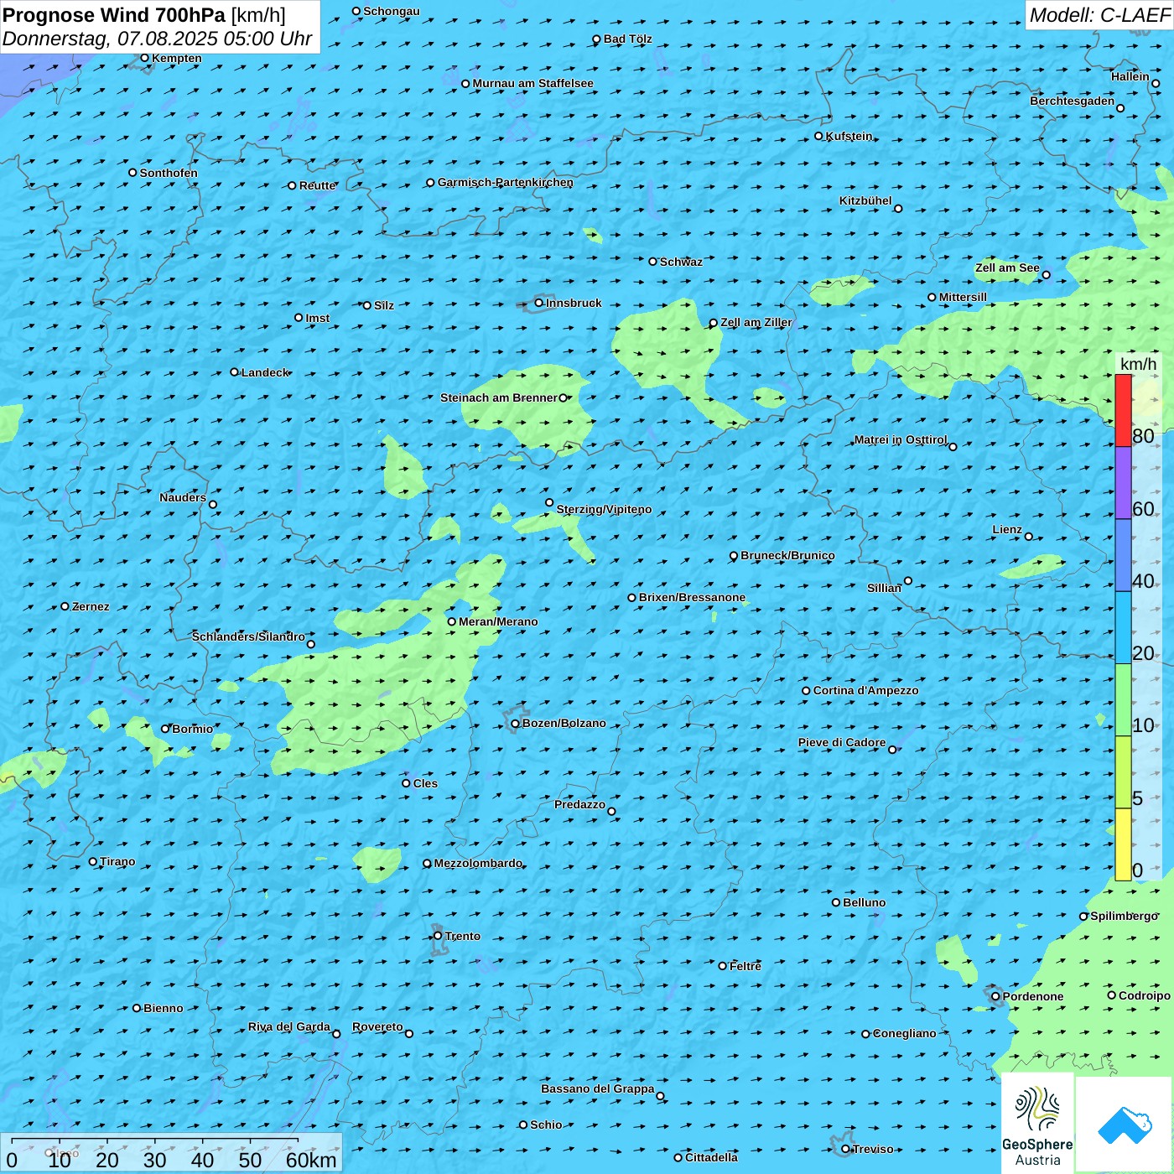Image resolution: width=1174 pixels, height=1174 pixels.
Task: Click the 'Pieve di Cadore' label
Action: pyautogui.click(x=842, y=742)
